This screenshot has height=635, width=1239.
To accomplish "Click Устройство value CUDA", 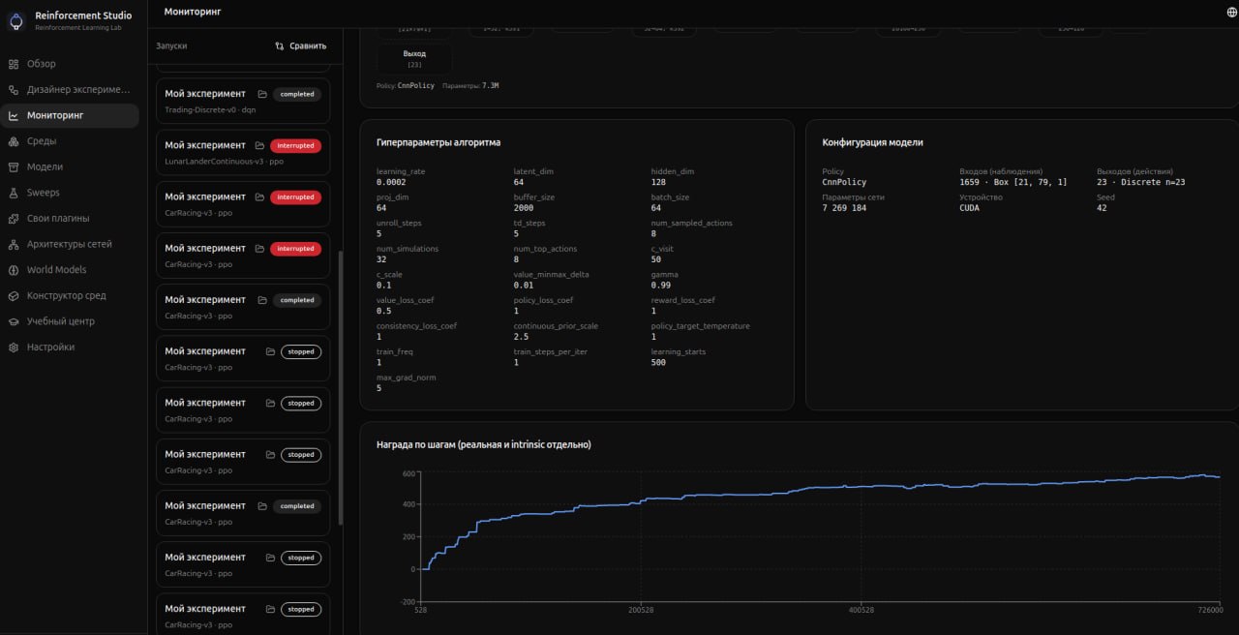I will (x=969, y=208).
